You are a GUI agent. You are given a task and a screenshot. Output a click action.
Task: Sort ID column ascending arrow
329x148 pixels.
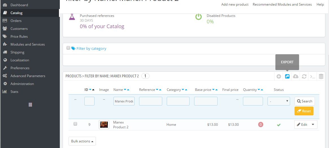pos(93,90)
